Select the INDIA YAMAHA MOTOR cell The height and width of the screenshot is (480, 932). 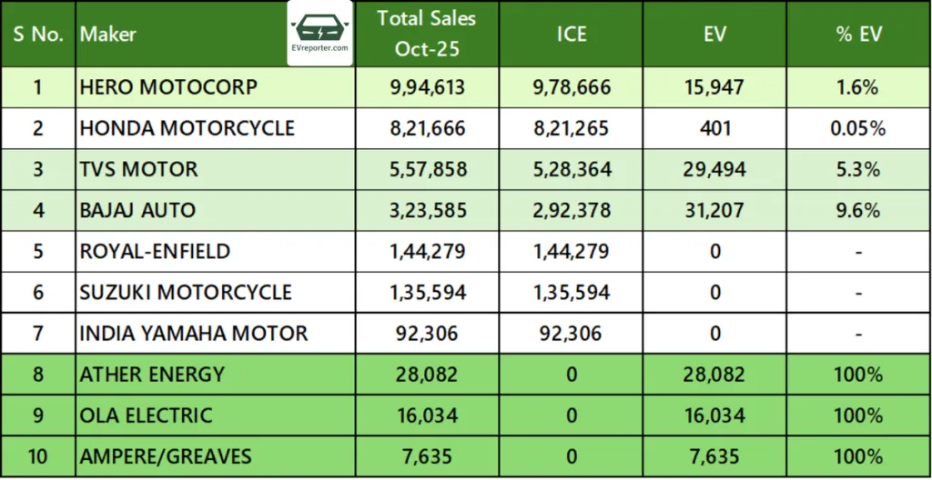pyautogui.click(x=194, y=334)
